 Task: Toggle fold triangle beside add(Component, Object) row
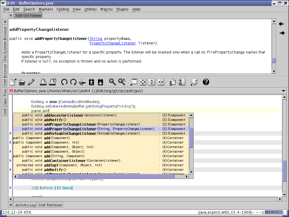(10, 151)
